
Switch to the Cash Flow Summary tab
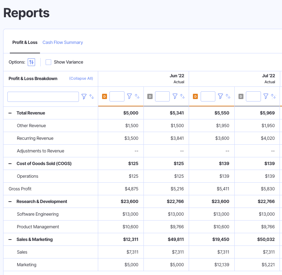(62, 42)
